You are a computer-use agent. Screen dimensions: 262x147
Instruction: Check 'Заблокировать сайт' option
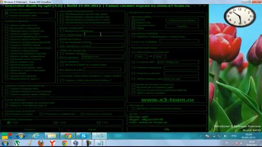click(133, 79)
